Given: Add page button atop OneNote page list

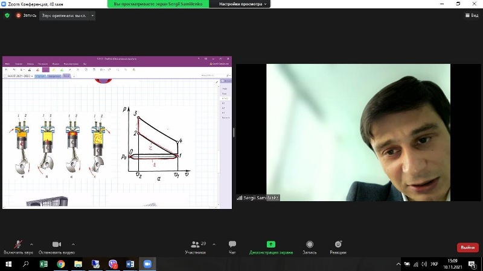Looking at the screenshot, I should coord(226,81).
